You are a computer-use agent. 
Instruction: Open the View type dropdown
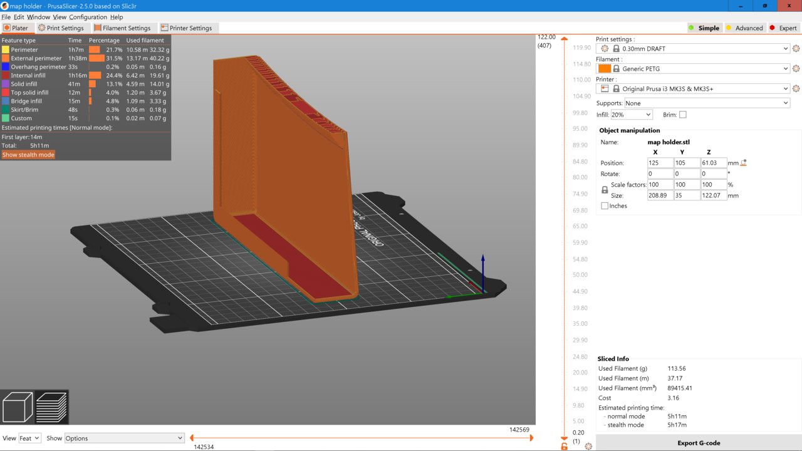tap(29, 438)
